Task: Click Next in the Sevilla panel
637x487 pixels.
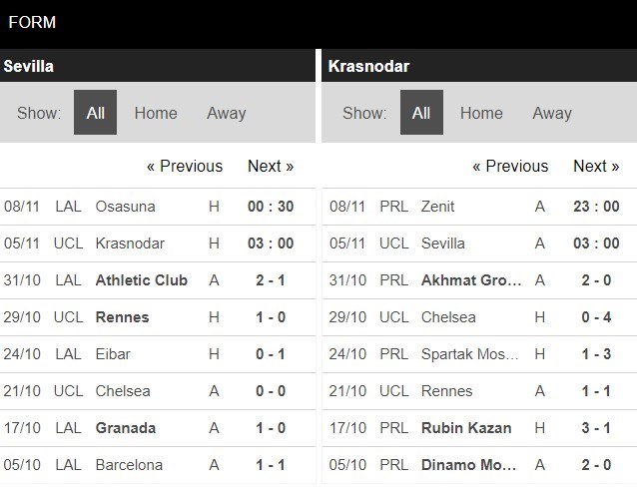Action: point(271,166)
